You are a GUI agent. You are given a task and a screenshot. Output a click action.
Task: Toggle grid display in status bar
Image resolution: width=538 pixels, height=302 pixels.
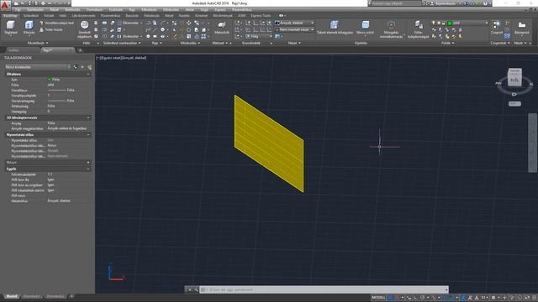390,298
